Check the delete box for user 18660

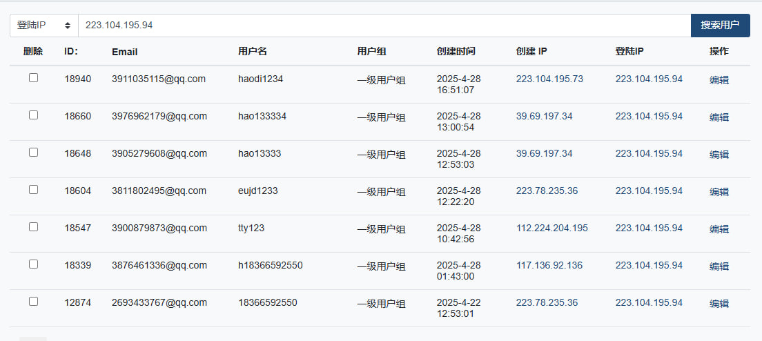[x=33, y=115]
